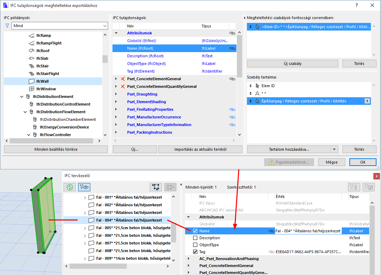Expand Pset_ConcreteElementGeneral property set

pyautogui.click(x=116, y=79)
